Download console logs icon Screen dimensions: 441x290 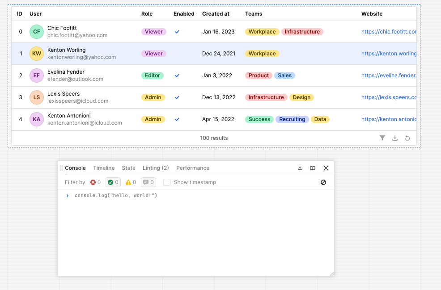(x=300, y=168)
